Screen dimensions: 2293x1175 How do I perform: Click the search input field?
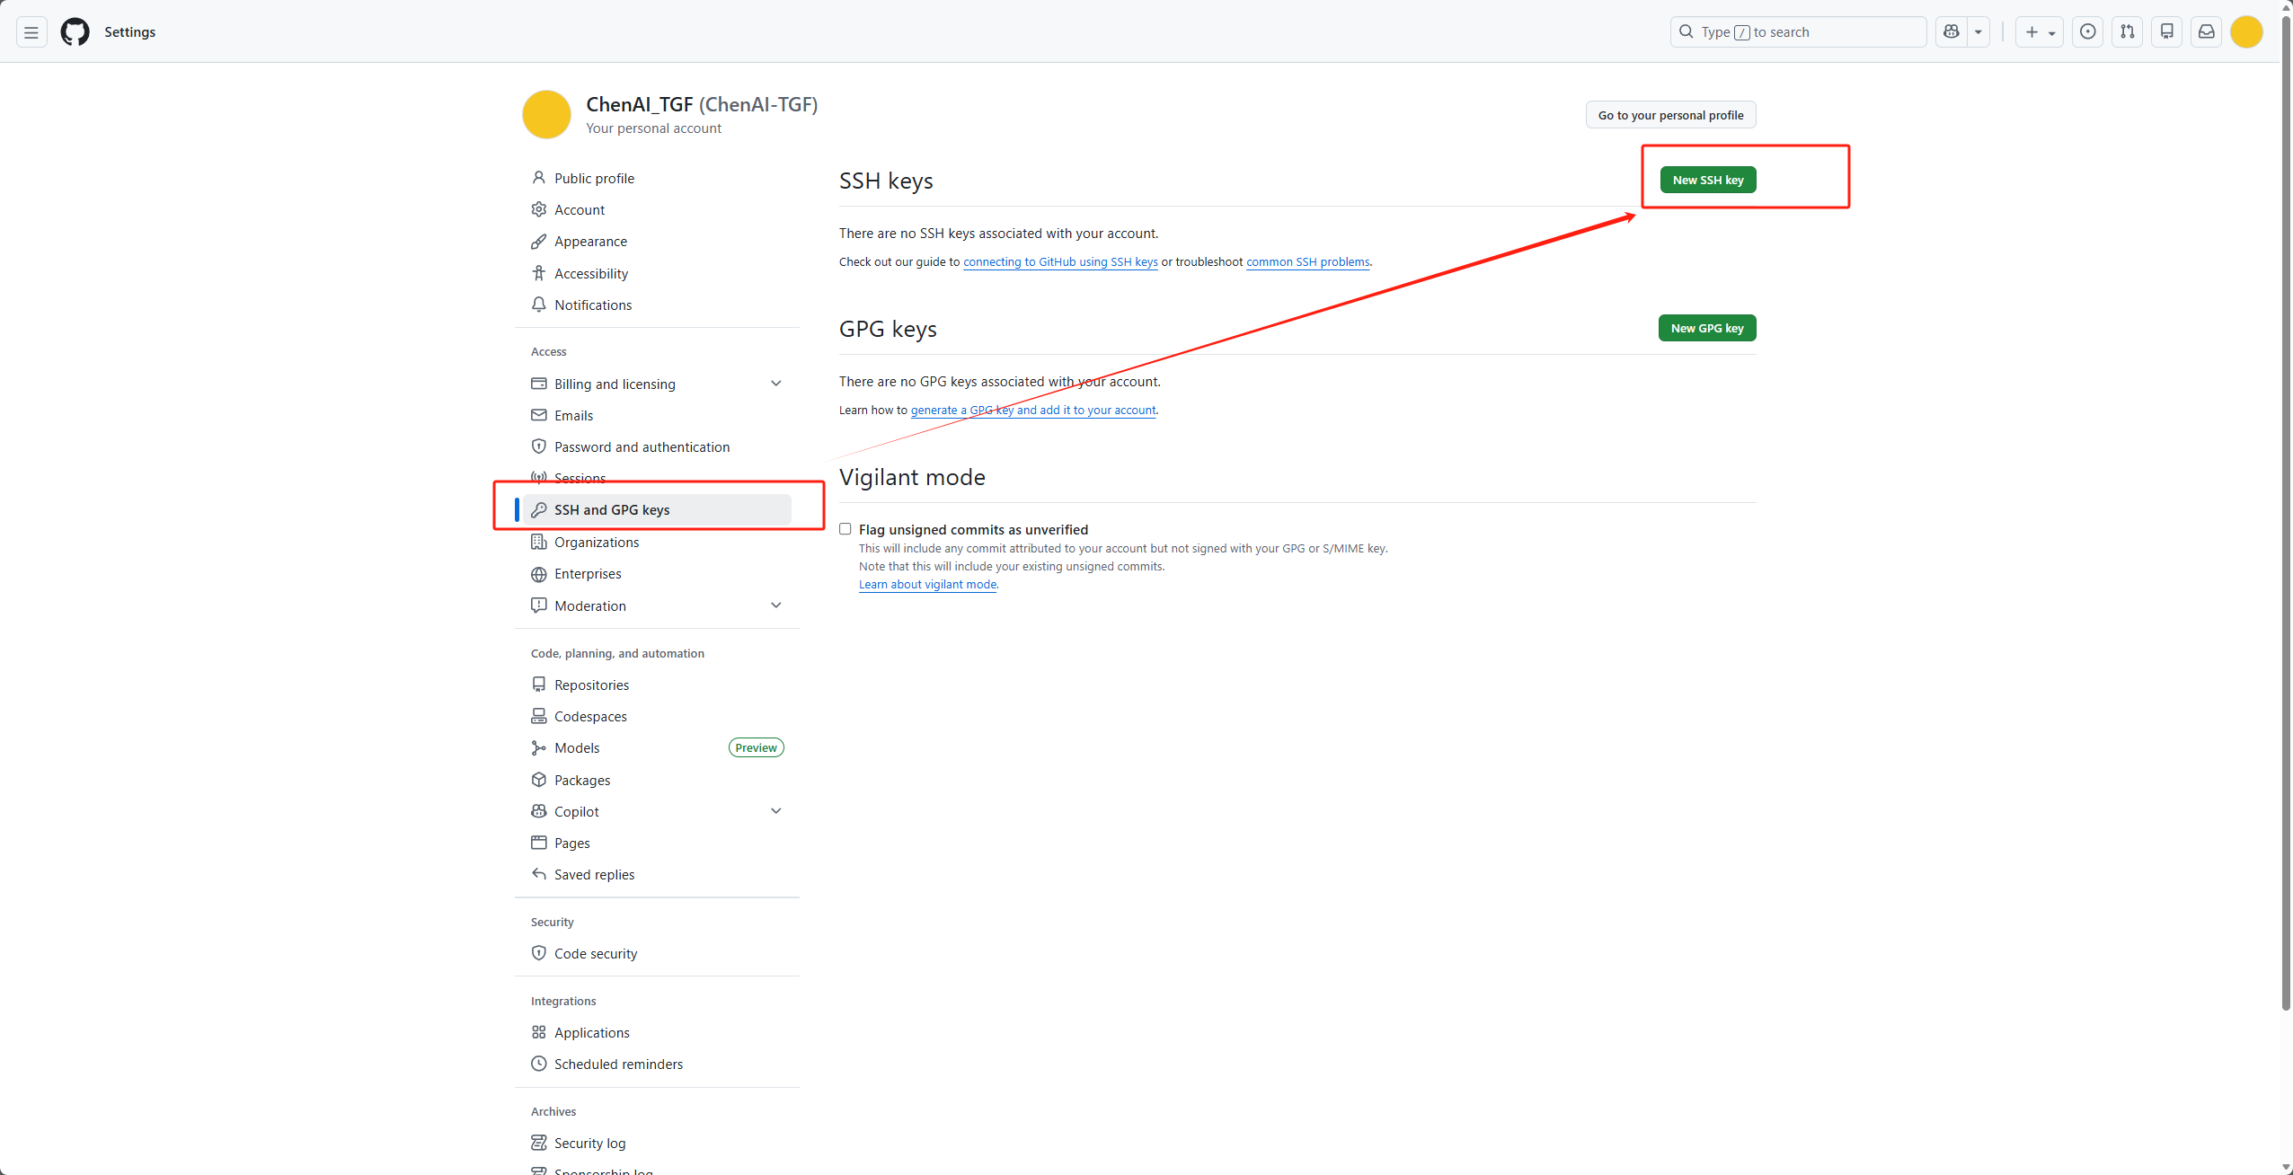point(1797,32)
